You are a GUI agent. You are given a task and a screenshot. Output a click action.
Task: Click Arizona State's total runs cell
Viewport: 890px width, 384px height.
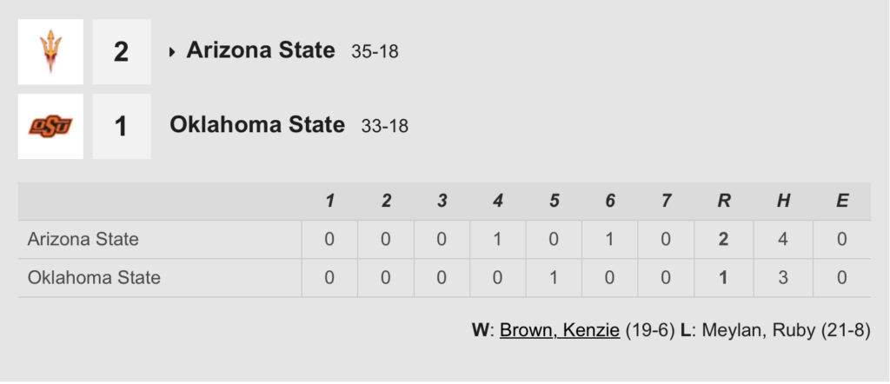click(724, 240)
